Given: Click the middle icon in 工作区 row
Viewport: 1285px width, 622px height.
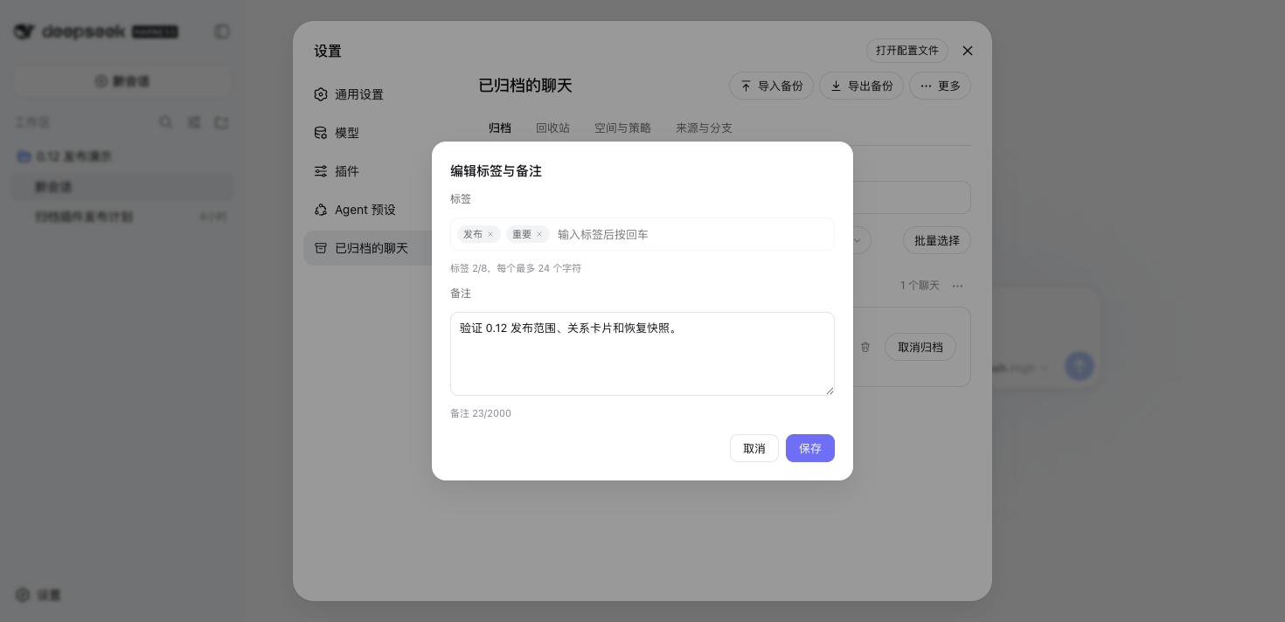Looking at the screenshot, I should [194, 122].
